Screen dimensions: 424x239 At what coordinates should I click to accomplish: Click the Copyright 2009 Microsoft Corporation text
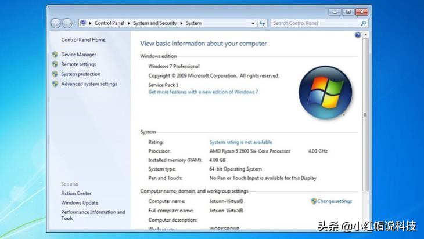pyautogui.click(x=214, y=75)
